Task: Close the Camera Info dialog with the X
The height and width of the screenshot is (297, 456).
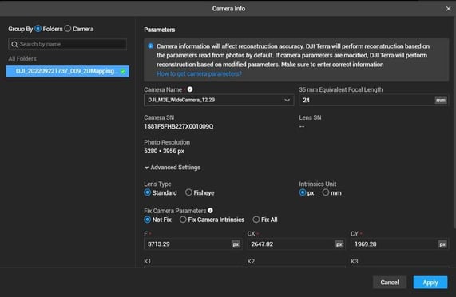Action: (x=448, y=9)
